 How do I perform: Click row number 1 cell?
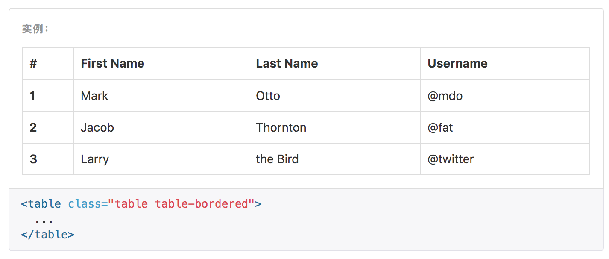pyautogui.click(x=48, y=96)
